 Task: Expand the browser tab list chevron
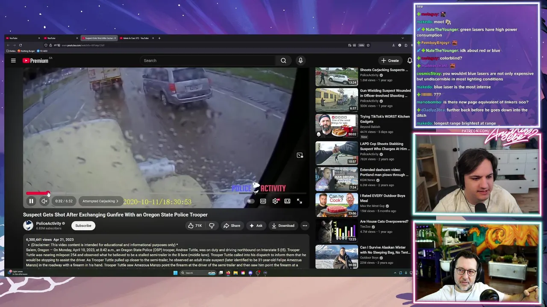[402, 38]
